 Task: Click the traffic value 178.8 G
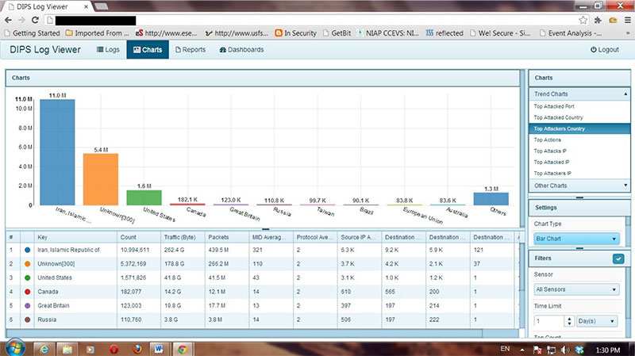point(174,264)
